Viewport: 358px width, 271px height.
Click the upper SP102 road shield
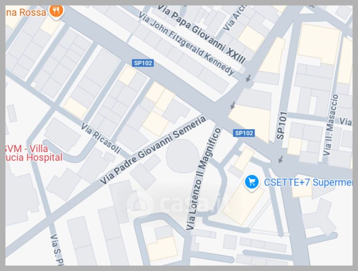pos(143,63)
